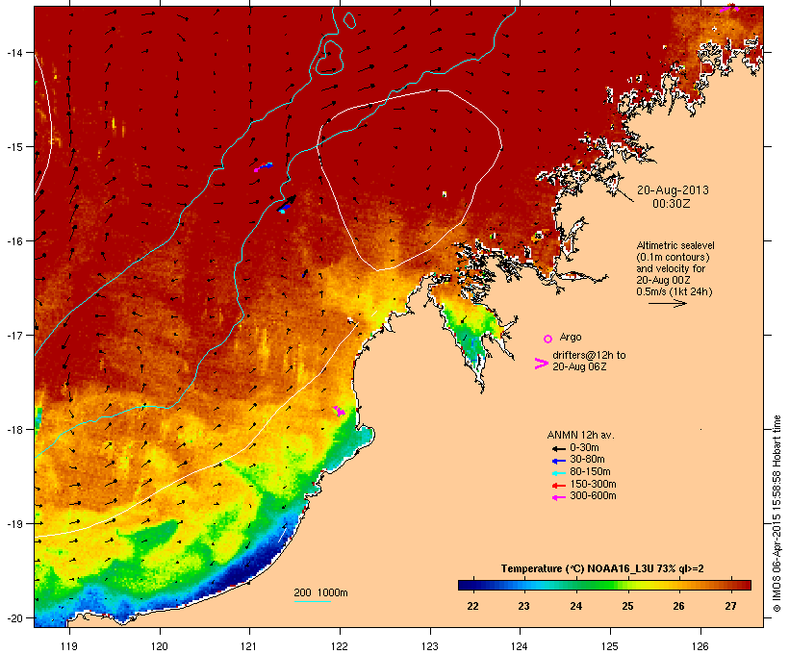Click the latitude axis label '-16'
This screenshot has width=789, height=654.
[x=14, y=241]
